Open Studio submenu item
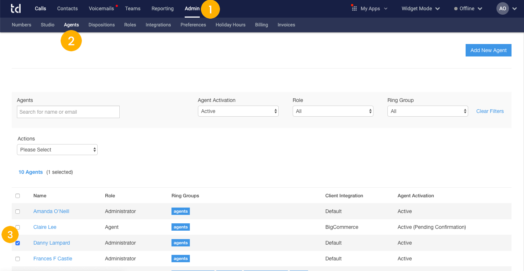The height and width of the screenshot is (271, 524). pos(47,25)
